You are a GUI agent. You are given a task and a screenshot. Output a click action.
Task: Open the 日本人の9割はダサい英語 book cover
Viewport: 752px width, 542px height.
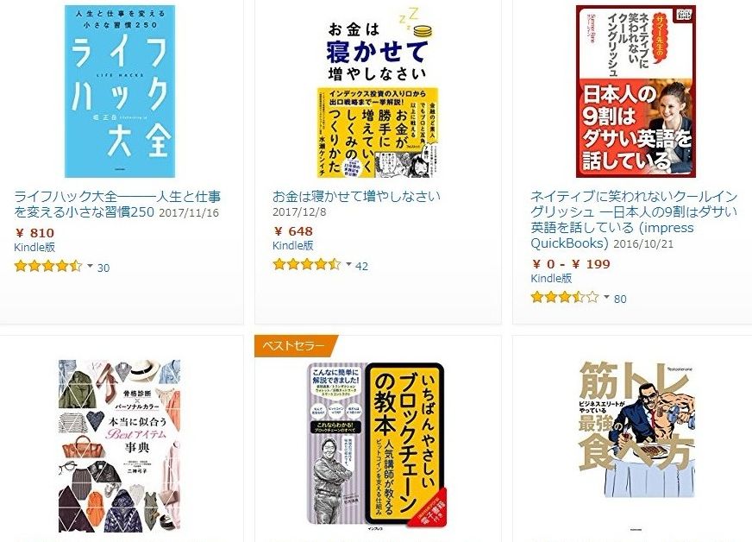[x=636, y=91]
